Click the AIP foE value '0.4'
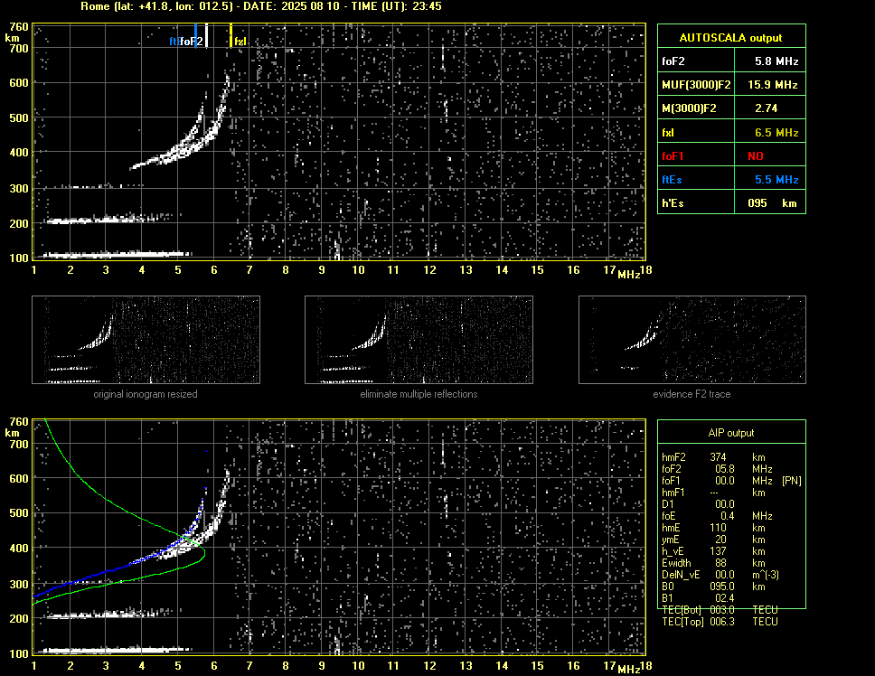875x676 pixels. pyautogui.click(x=727, y=516)
